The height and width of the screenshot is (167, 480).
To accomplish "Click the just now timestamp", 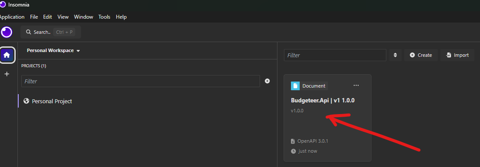I will coord(308,151).
